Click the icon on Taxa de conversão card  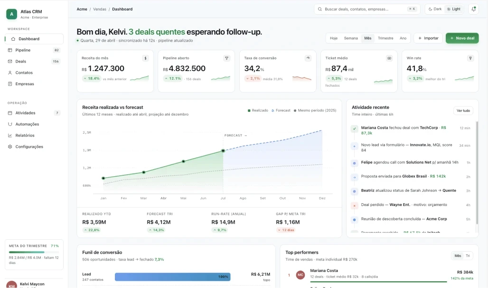[x=308, y=58]
